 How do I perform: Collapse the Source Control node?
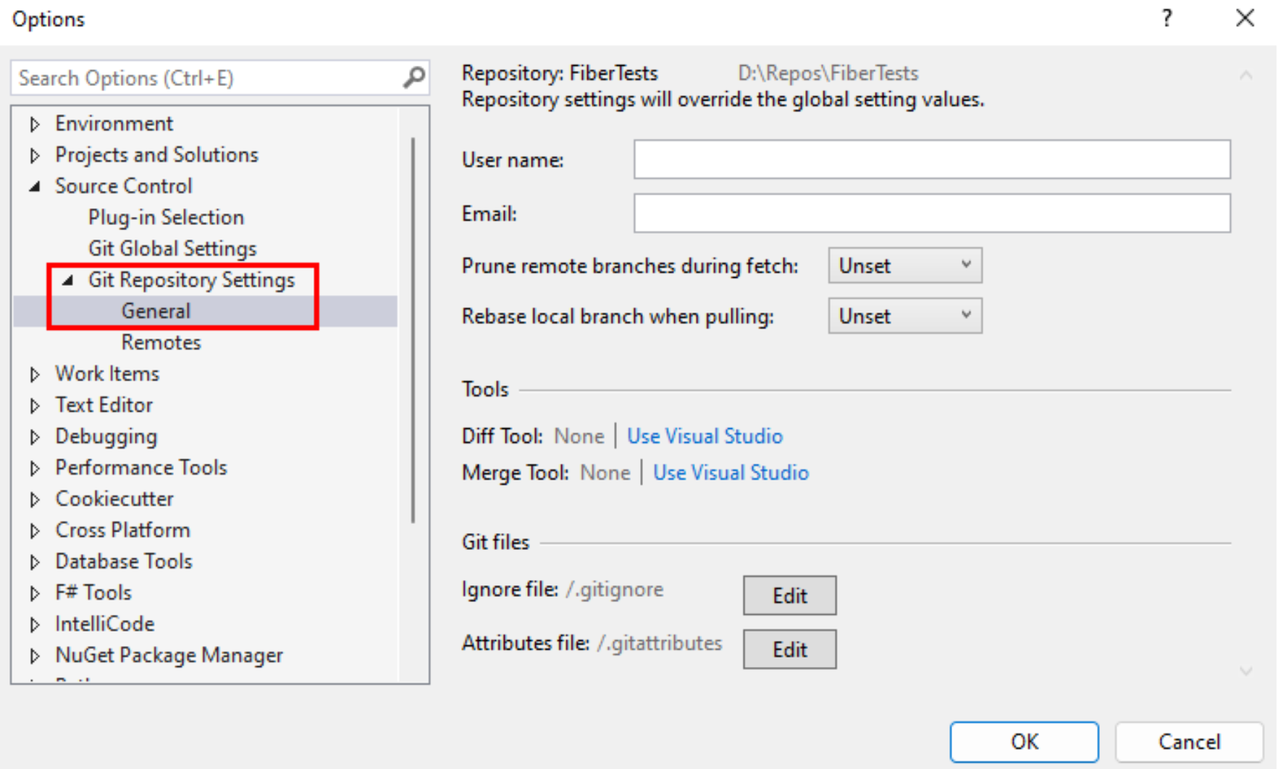click(33, 185)
